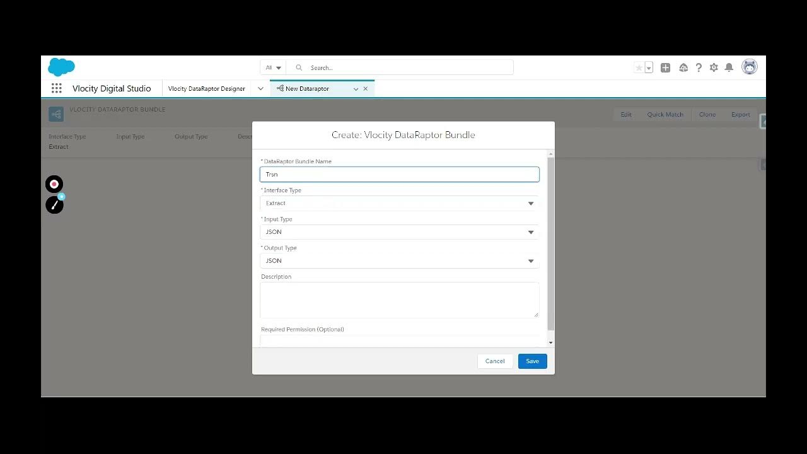Viewport: 807px width, 454px height.
Task: Click the screen recorder record button
Action: click(54, 184)
